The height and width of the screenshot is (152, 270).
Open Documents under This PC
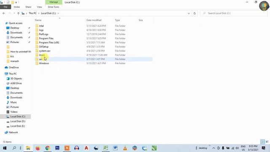coord(16,93)
